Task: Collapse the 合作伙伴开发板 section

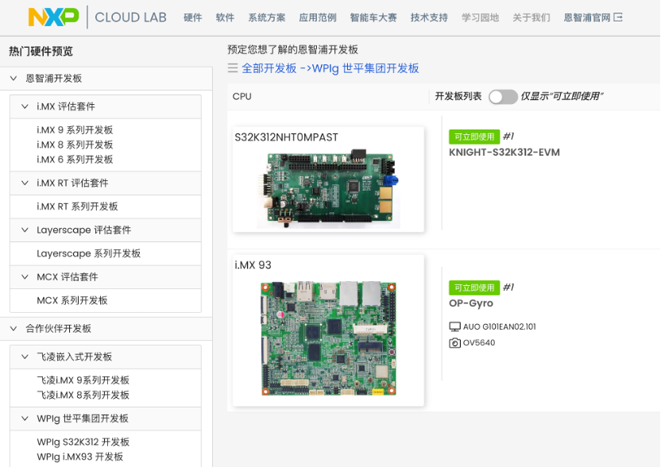Action: [14, 328]
